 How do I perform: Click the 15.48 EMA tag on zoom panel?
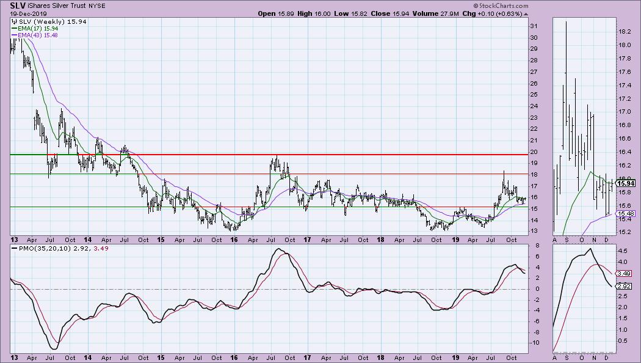click(x=626, y=214)
